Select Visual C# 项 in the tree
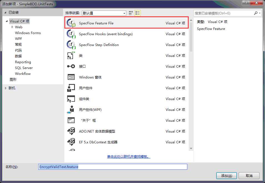This screenshot has width=265, height=183. (19, 21)
